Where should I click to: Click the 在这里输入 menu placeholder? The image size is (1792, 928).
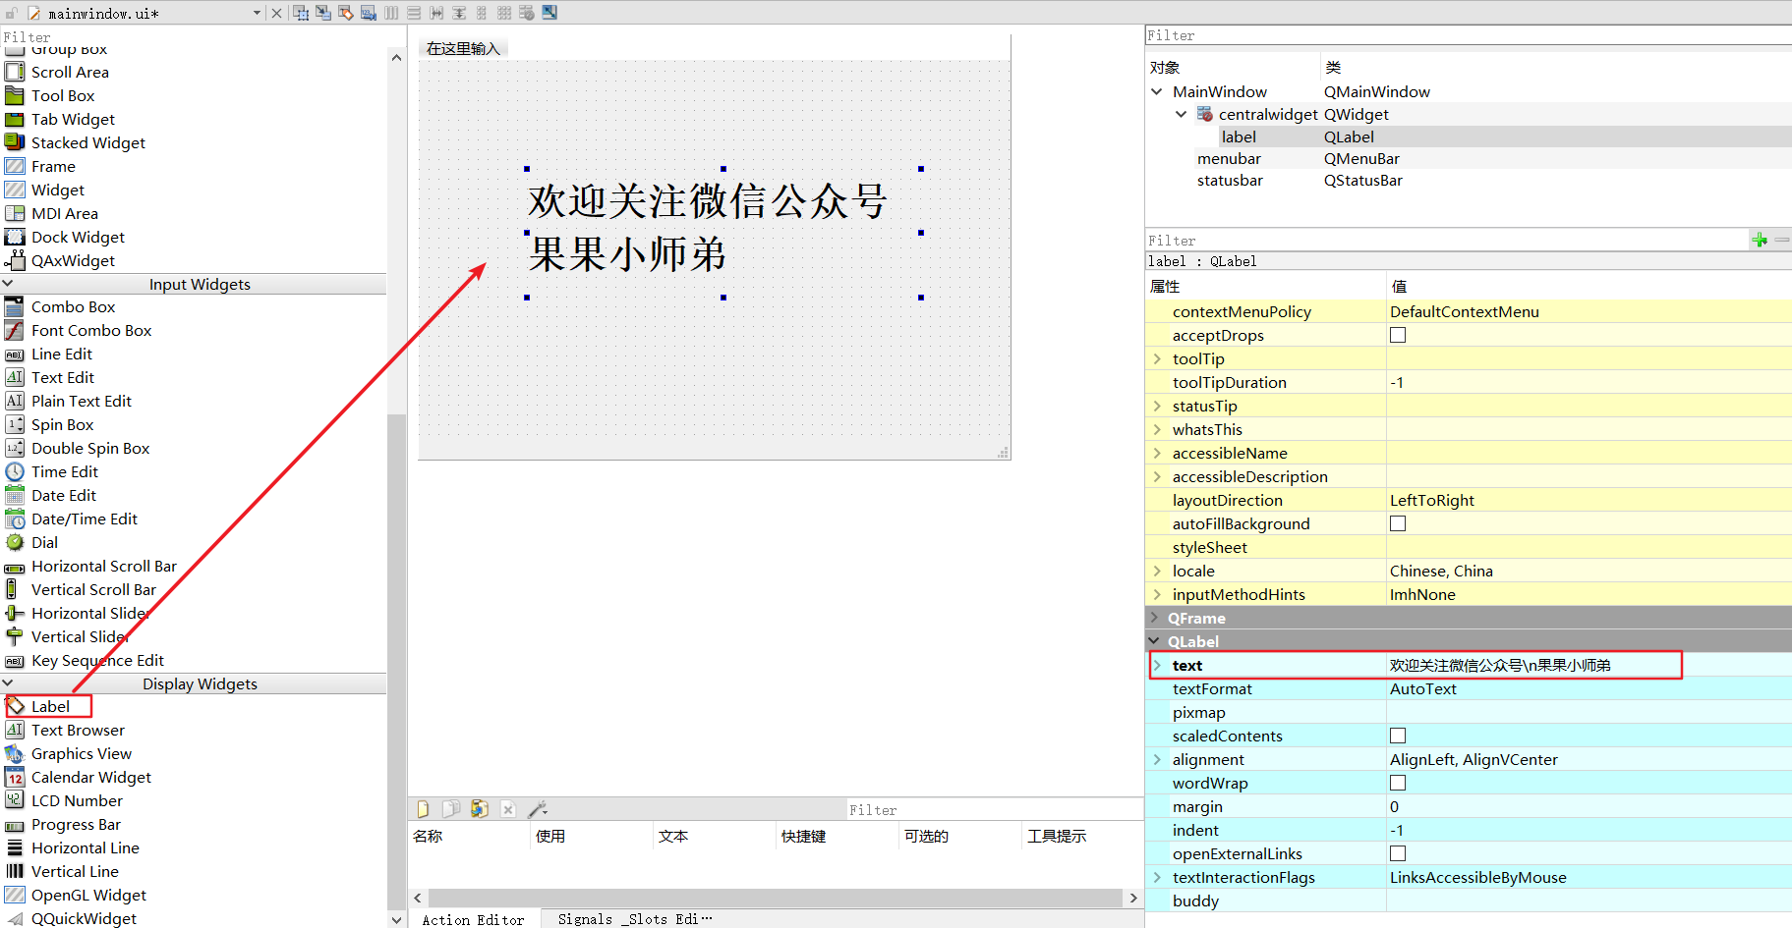pyautogui.click(x=463, y=48)
